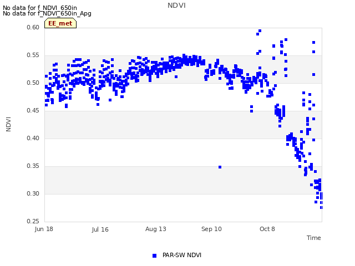Click the 0.50 y-axis tick label
Viewport: 355px width, 266px height.
[x=33, y=83]
